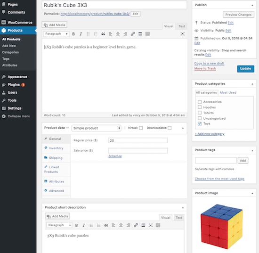Open Paragraph format dropdown in main editor
Screen dimensions: 259x253
[56, 34]
